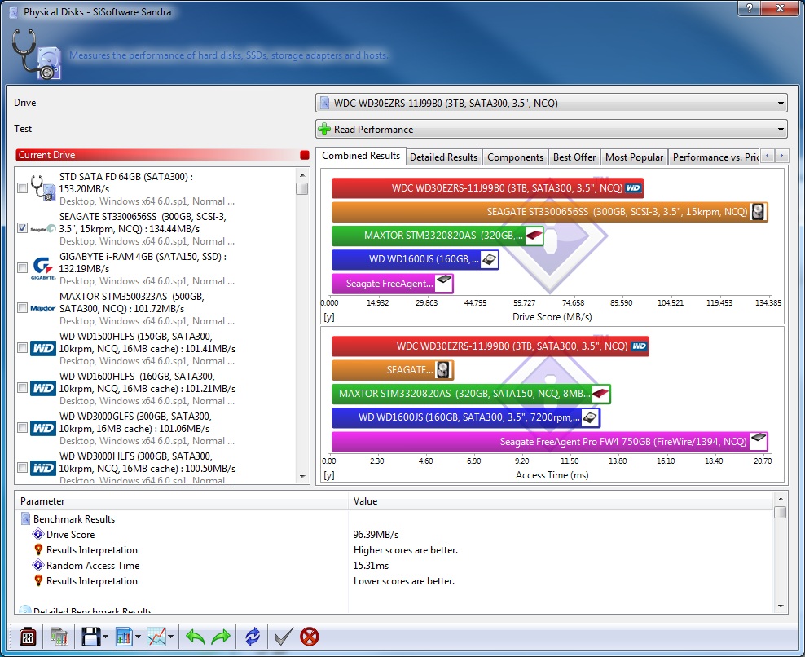Click the help question mark button
Screen dimensions: 805x657
click(x=750, y=8)
